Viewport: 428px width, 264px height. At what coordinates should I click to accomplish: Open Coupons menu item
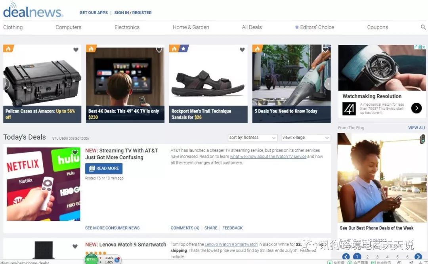click(x=378, y=27)
